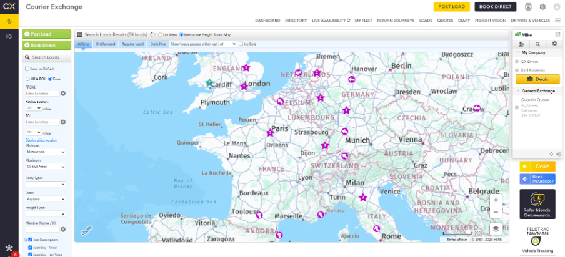Click the teal star marker at Cardiff
This screenshot has height=257, width=565.
point(209,83)
